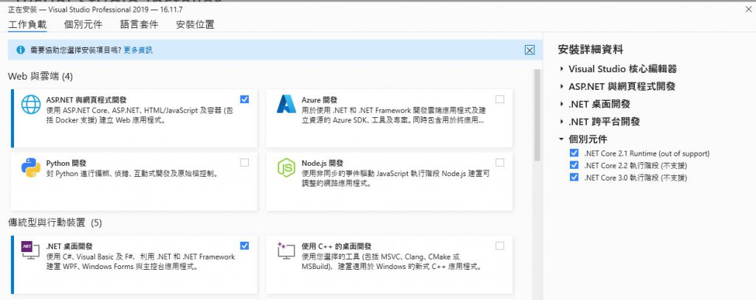Image resolution: width=756 pixels, height=300 pixels.
Task: Click the .NET 桌面開發 workload card title
Action: (x=69, y=246)
